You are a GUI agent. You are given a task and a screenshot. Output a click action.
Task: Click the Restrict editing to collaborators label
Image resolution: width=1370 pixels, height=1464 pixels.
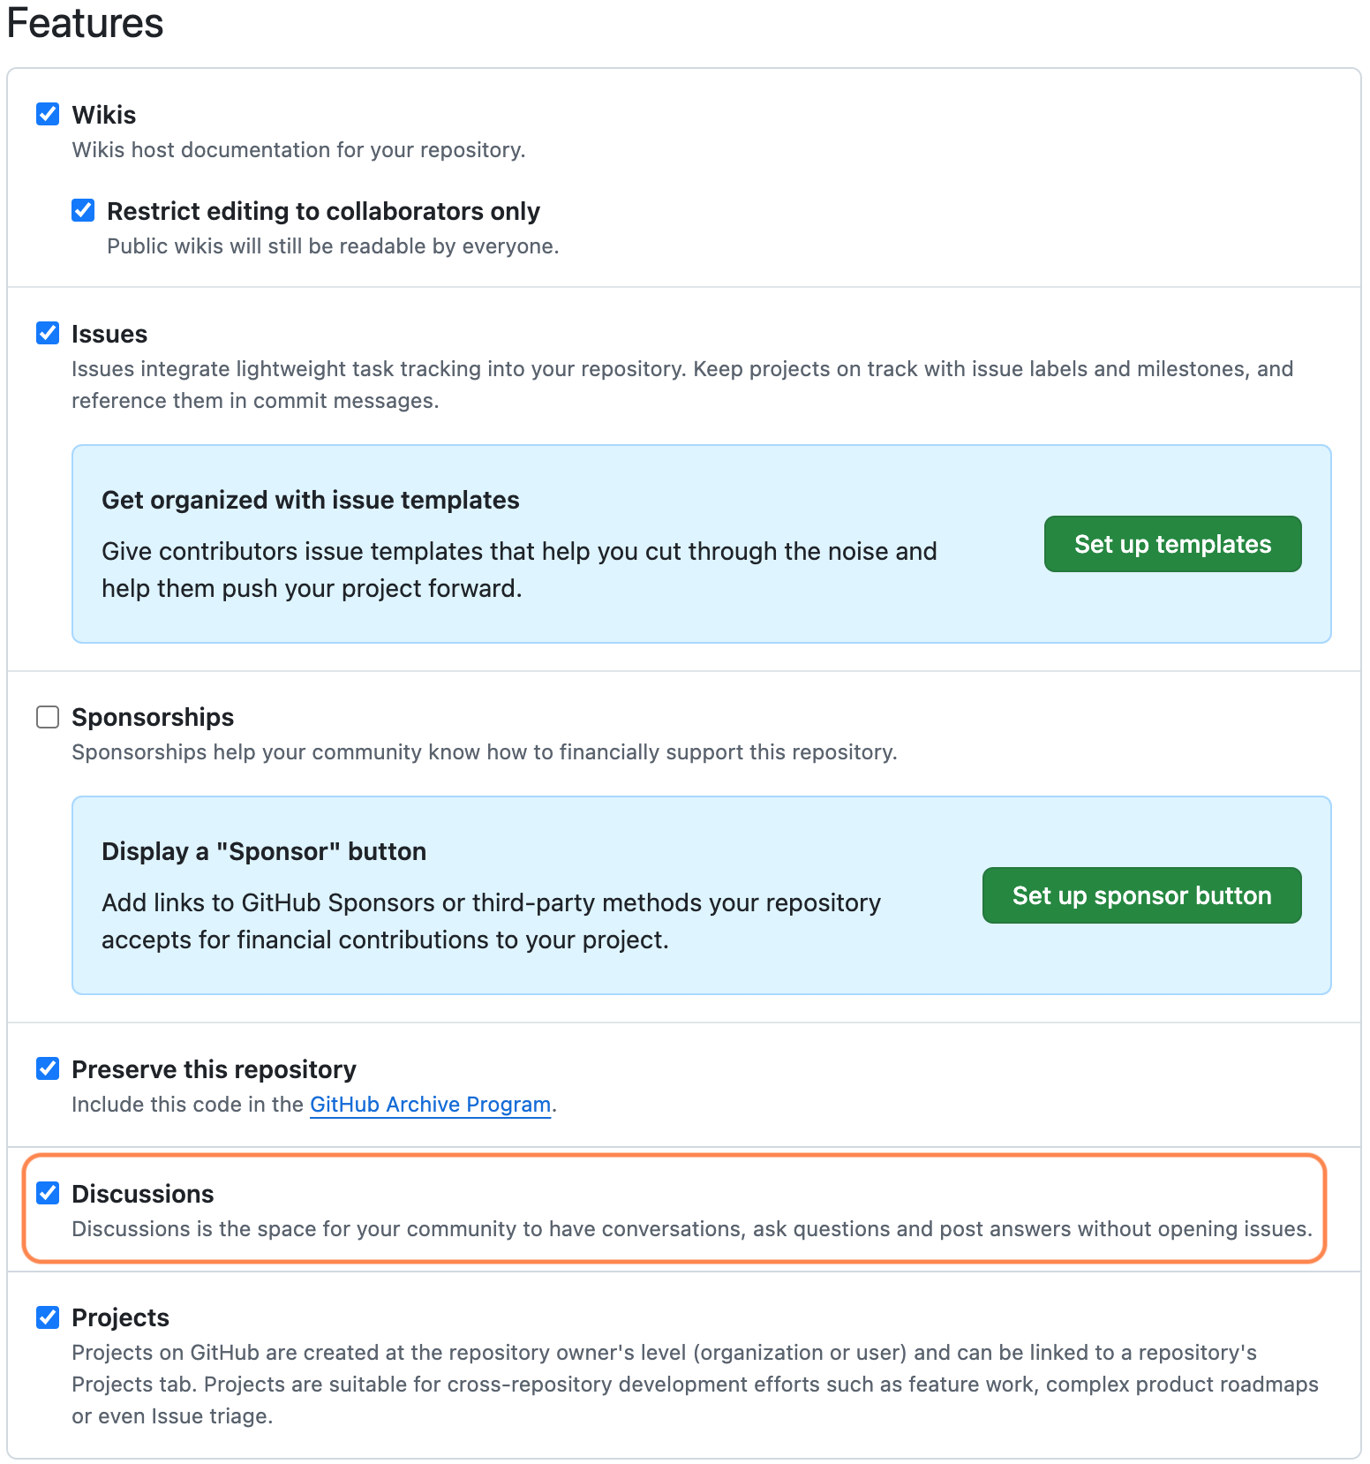pyautogui.click(x=323, y=211)
